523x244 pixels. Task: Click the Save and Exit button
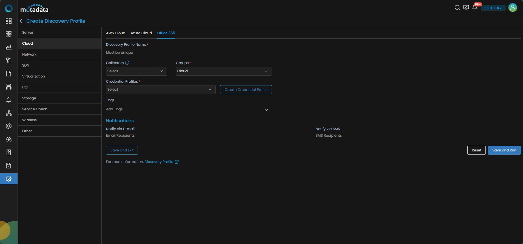[122, 150]
